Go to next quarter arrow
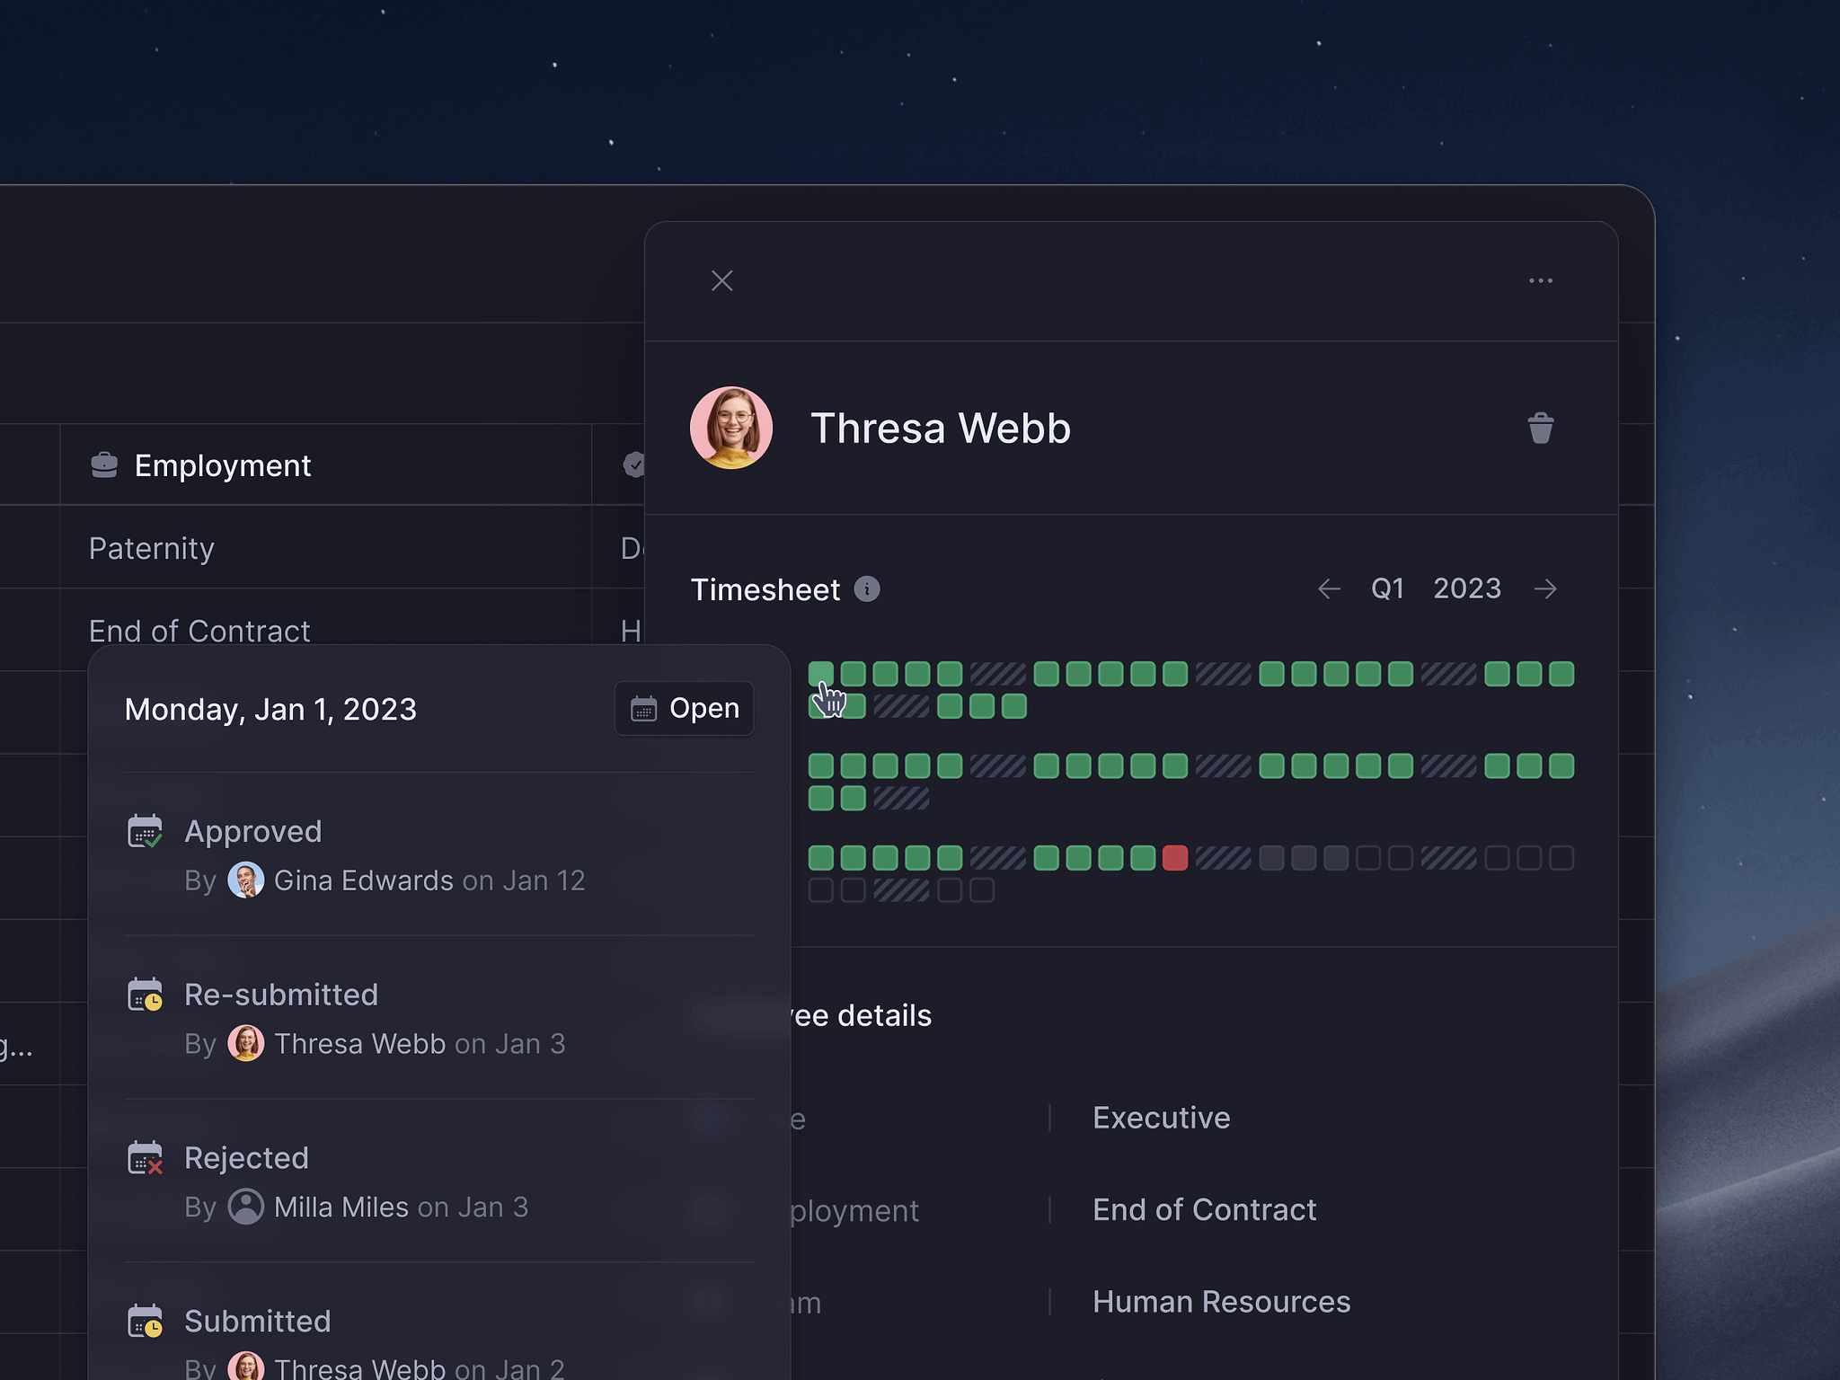This screenshot has height=1380, width=1840. click(x=1545, y=589)
